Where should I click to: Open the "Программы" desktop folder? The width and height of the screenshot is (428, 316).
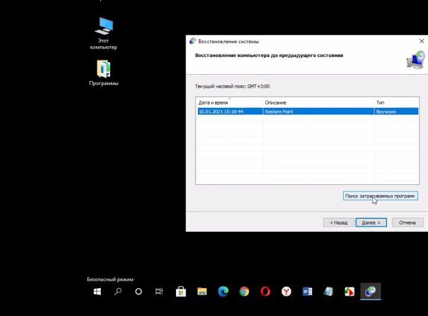104,73
